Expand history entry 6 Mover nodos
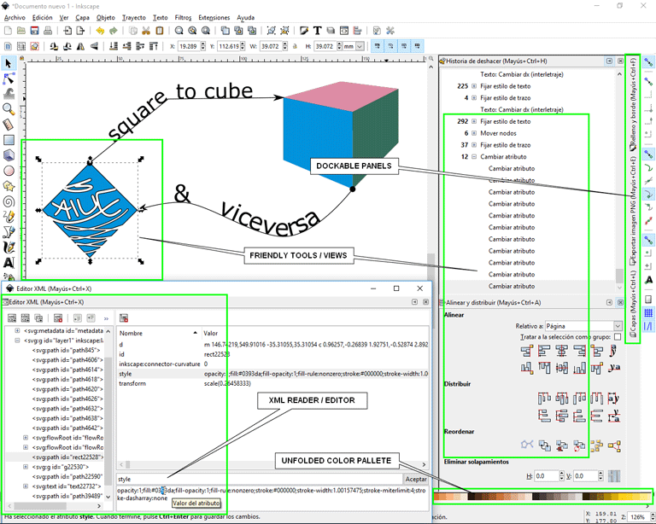This screenshot has height=524, width=656. (474, 133)
